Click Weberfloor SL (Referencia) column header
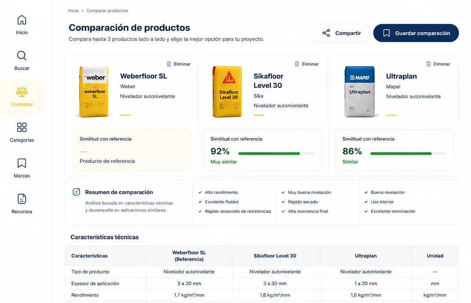The width and height of the screenshot is (471, 303). [x=189, y=256]
